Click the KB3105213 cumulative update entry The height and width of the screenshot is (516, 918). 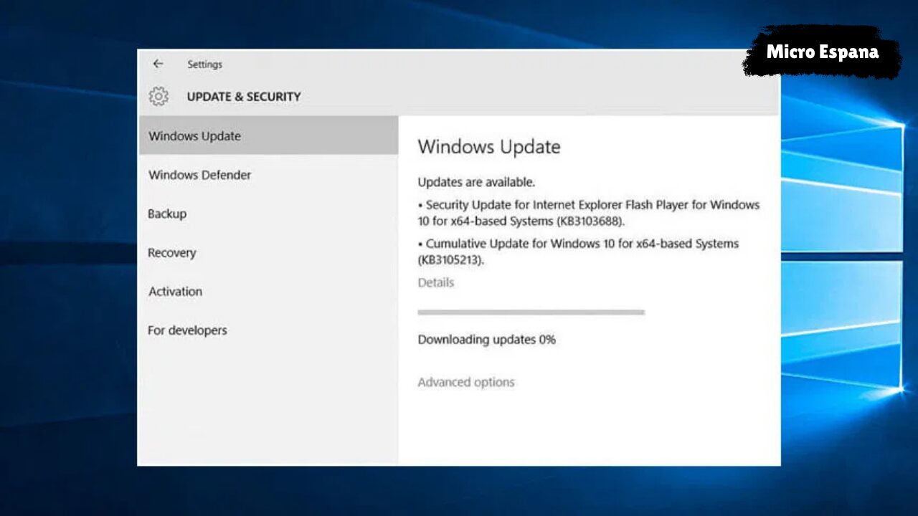pos(578,252)
